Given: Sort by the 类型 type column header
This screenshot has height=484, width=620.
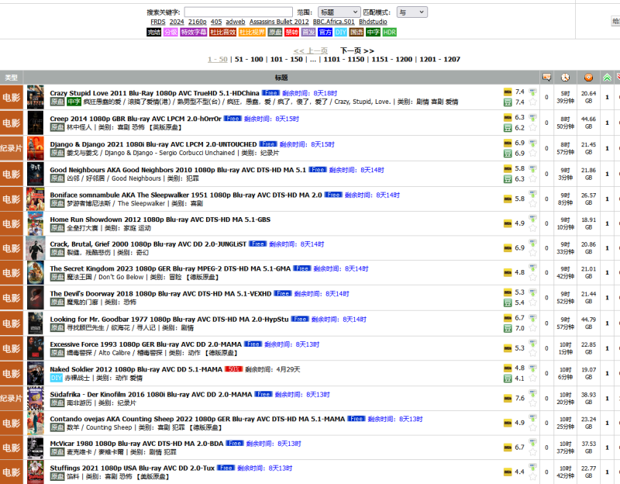Looking at the screenshot, I should pos(12,78).
